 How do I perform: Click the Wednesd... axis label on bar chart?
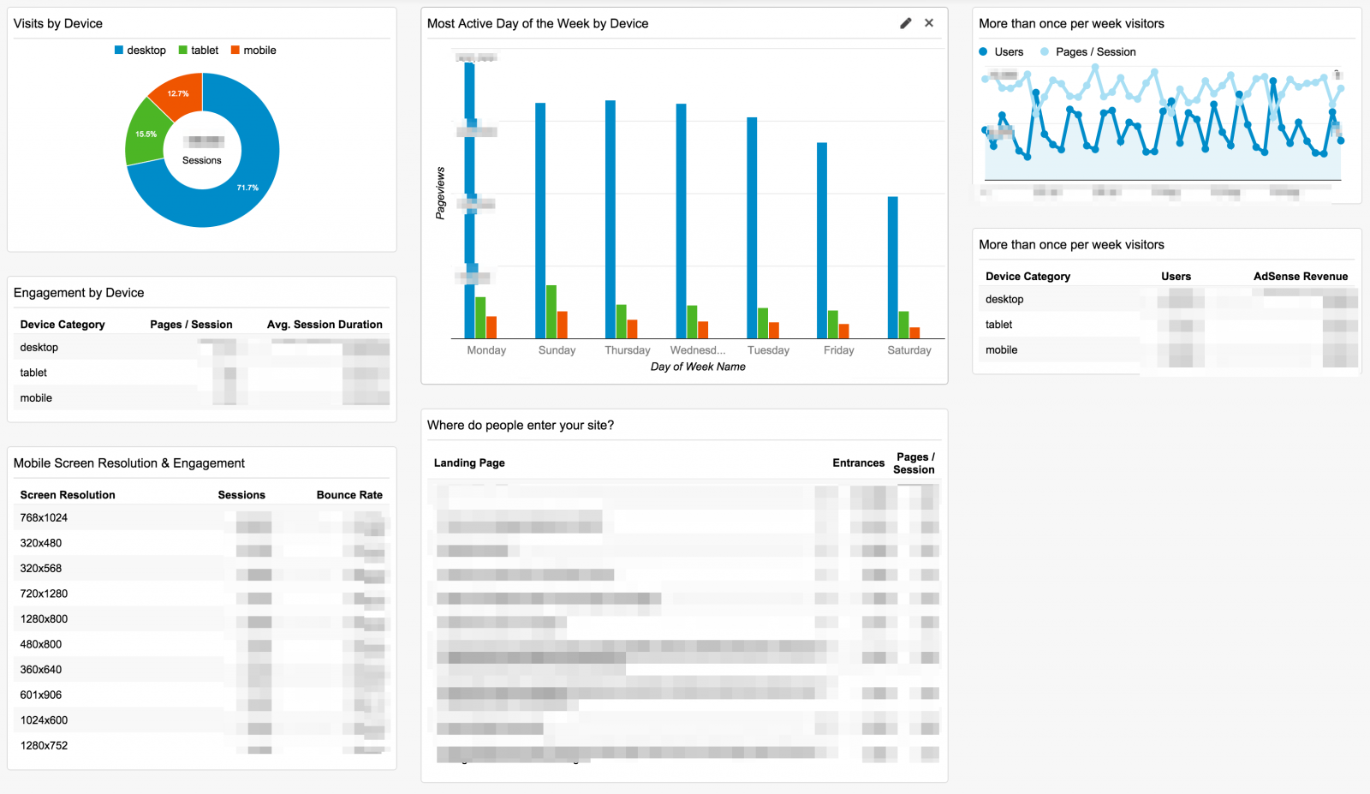point(698,350)
